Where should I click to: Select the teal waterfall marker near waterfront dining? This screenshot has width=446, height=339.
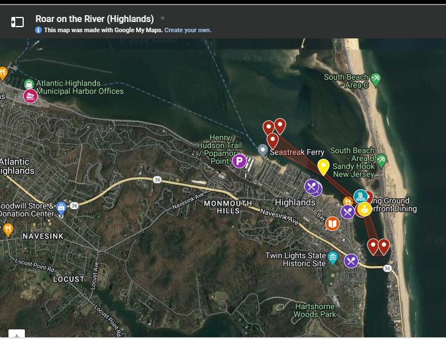click(x=360, y=197)
